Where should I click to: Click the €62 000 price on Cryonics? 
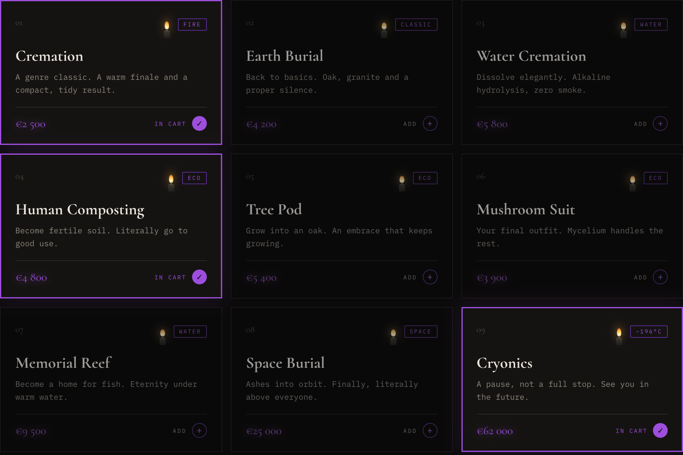495,431
